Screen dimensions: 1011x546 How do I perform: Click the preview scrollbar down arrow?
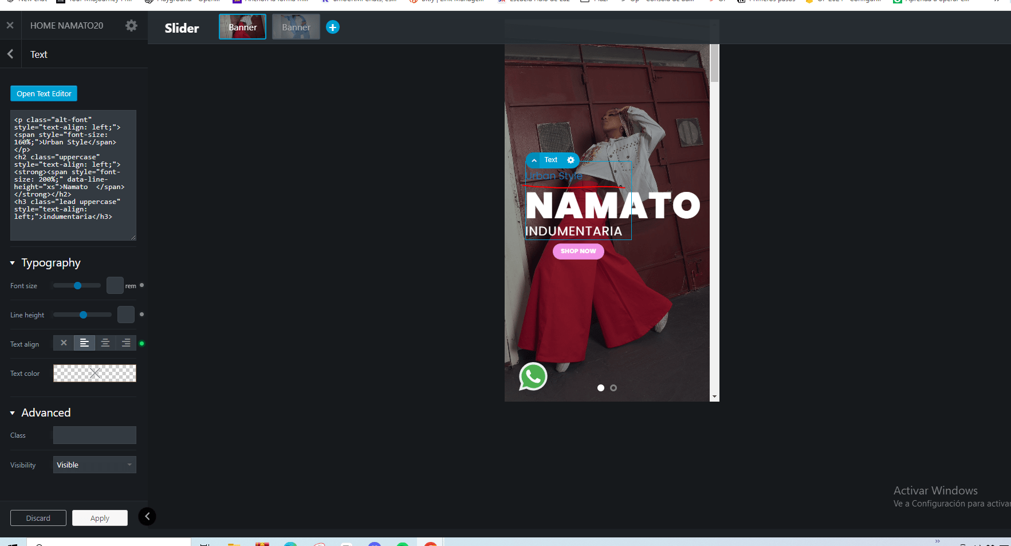pyautogui.click(x=714, y=396)
